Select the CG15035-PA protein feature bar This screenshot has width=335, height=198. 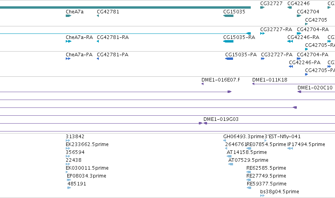click(229, 59)
